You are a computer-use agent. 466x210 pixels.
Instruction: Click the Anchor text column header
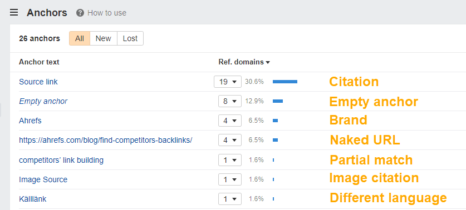coord(39,62)
